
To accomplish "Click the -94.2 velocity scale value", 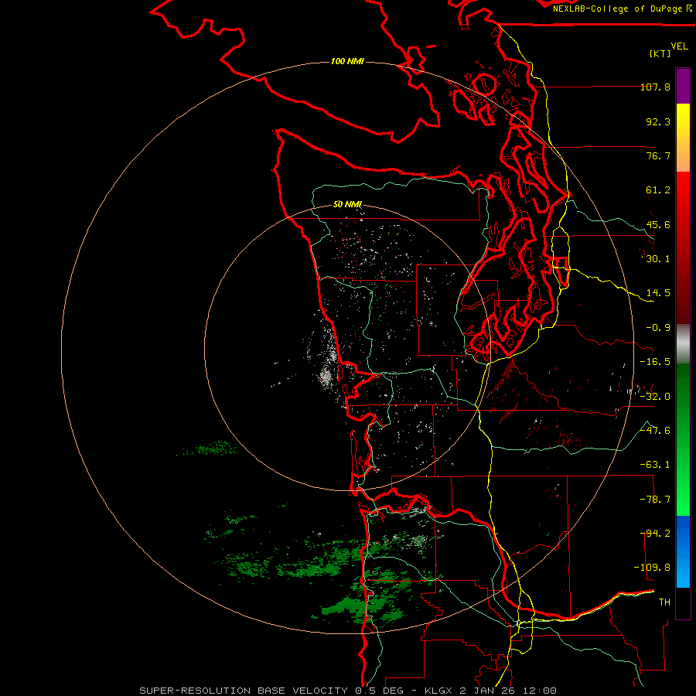I will (x=655, y=534).
